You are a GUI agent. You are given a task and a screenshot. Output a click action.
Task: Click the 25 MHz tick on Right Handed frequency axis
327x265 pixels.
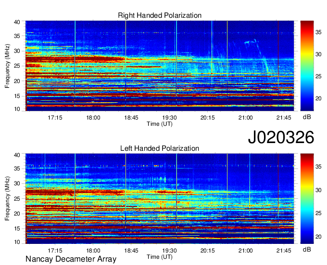pos(17,66)
